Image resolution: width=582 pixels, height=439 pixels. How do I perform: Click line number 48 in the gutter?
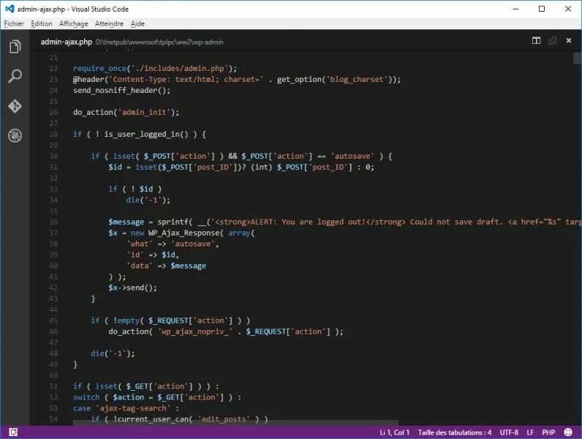click(x=53, y=353)
